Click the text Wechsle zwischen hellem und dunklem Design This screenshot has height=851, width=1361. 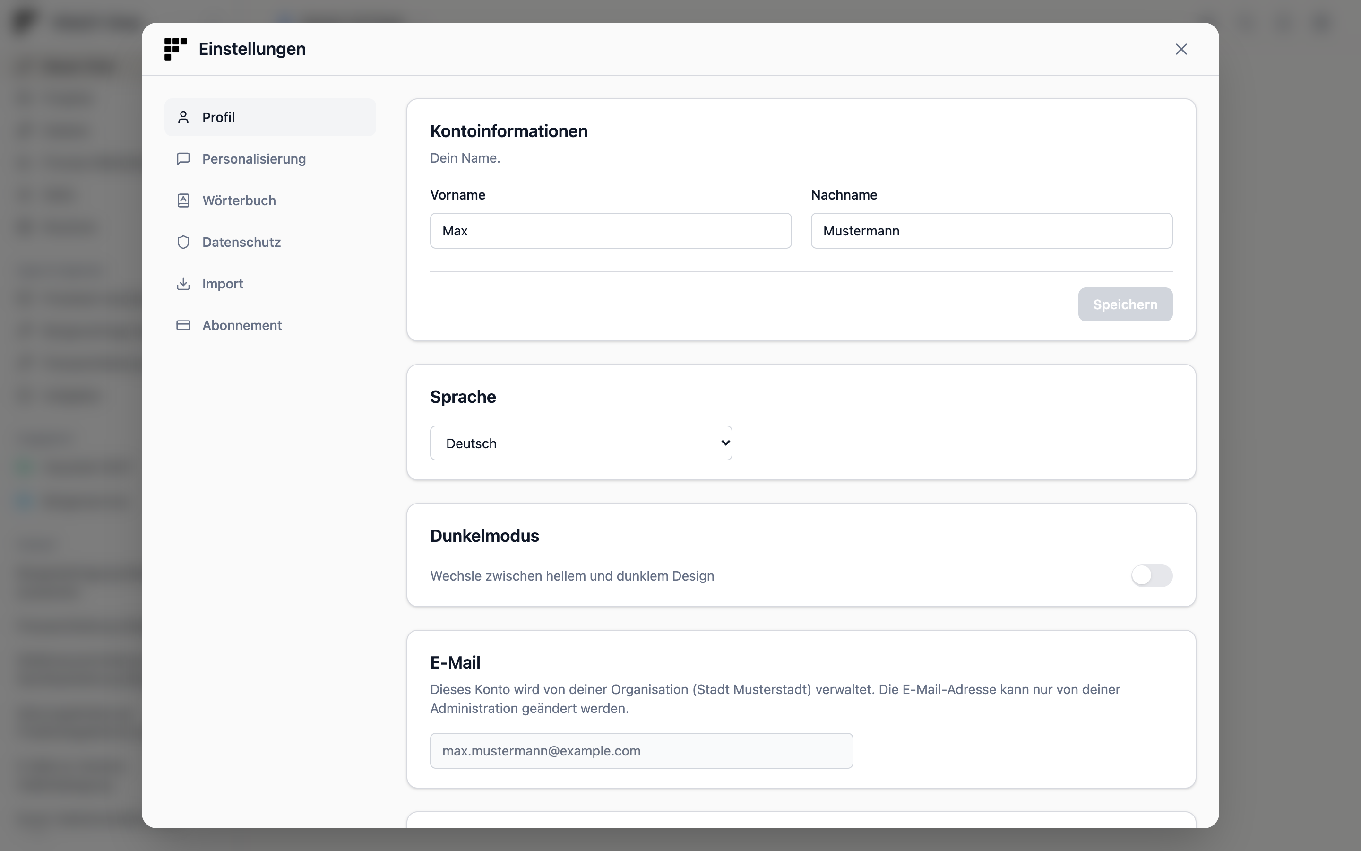tap(572, 576)
